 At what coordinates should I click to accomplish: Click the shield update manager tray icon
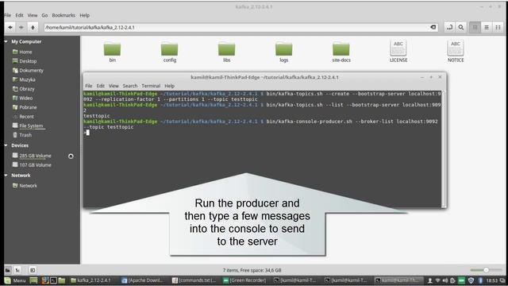coord(471,280)
